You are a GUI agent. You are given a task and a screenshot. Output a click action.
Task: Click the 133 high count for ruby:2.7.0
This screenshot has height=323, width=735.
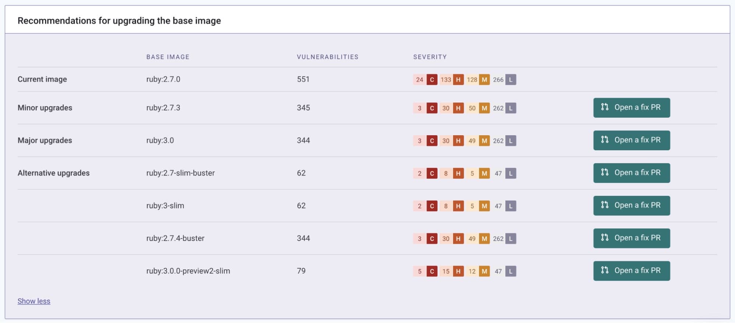(x=446, y=79)
